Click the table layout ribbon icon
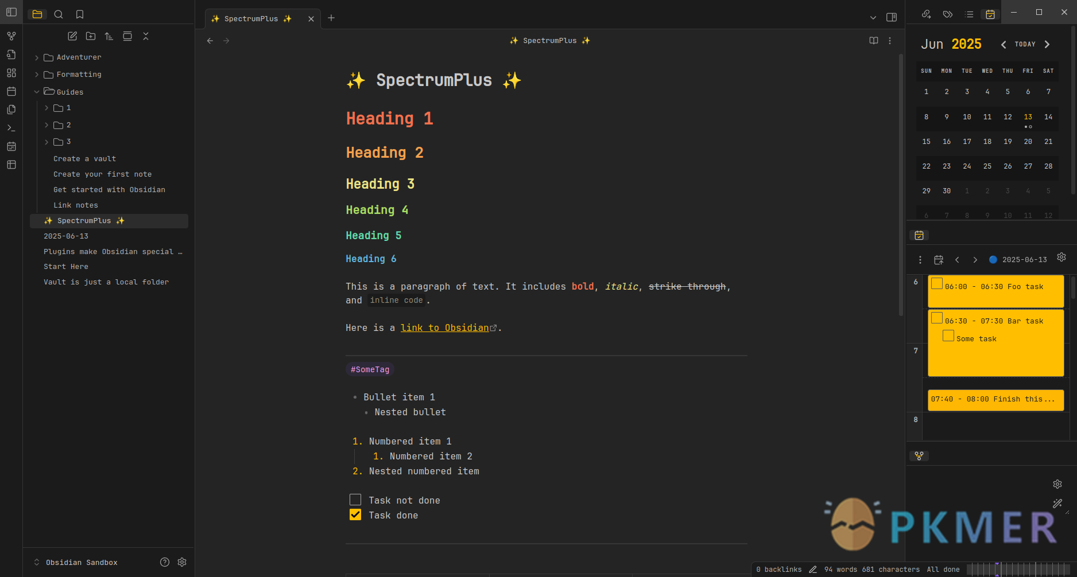 click(11, 165)
